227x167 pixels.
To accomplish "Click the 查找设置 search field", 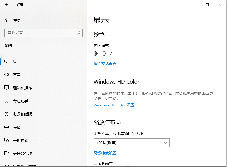I will [x=41, y=33].
